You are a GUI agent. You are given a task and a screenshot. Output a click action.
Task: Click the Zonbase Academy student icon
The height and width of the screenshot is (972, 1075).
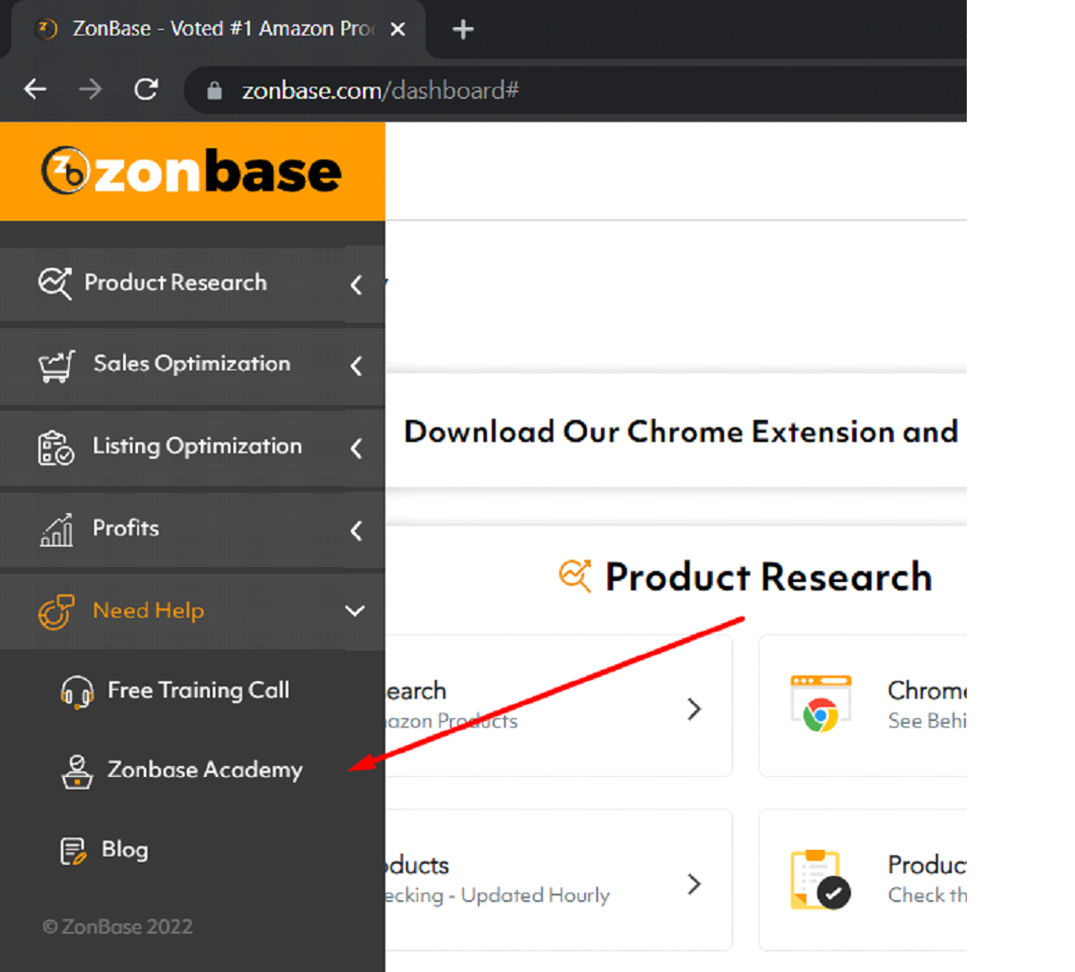click(x=77, y=771)
